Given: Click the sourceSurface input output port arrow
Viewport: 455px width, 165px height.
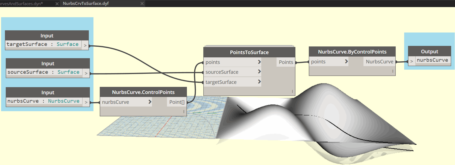Looking at the screenshot, I should tap(86, 73).
